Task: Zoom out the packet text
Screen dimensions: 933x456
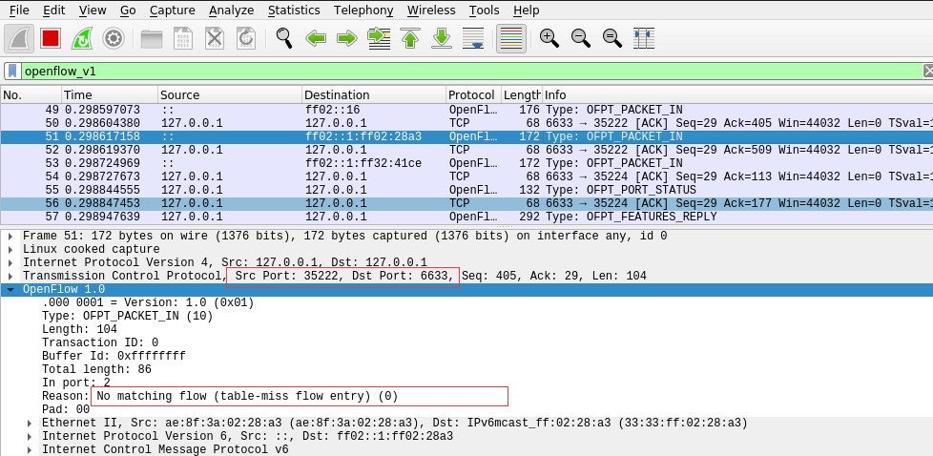Action: point(581,39)
